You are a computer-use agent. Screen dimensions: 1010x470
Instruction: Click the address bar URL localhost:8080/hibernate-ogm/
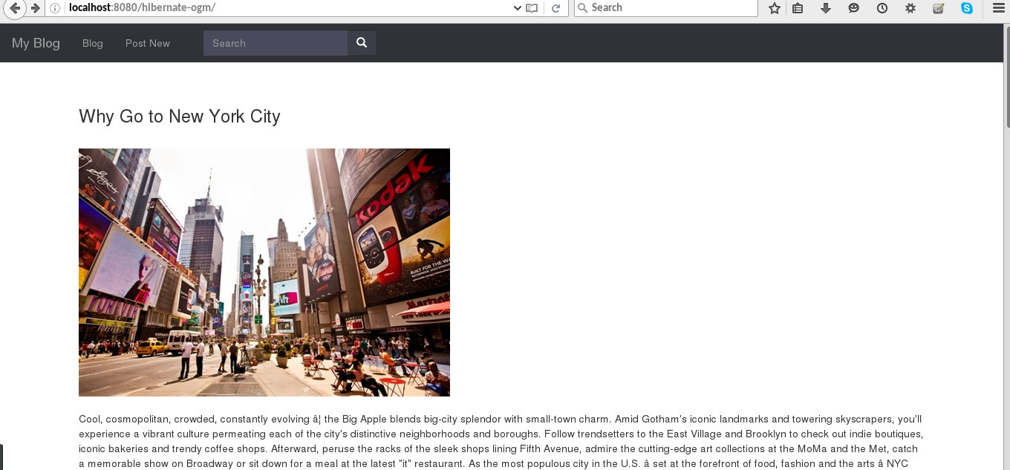point(142,7)
